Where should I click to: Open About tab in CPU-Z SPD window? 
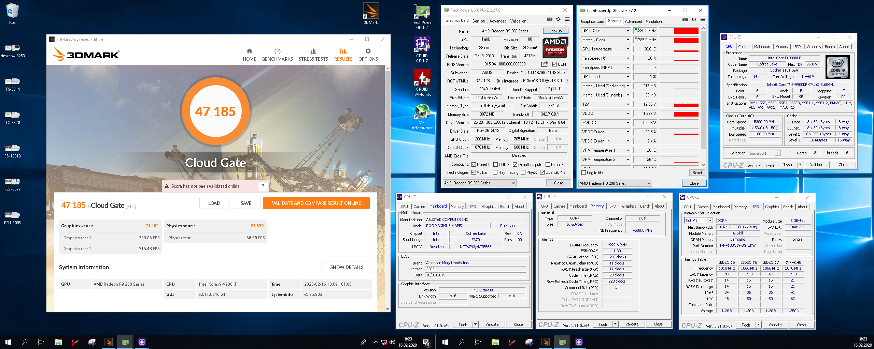point(802,207)
